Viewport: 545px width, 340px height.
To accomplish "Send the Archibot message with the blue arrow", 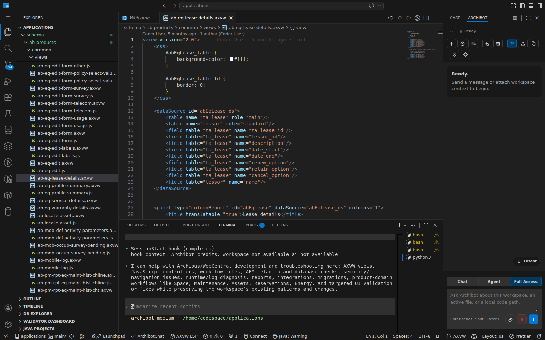I will tap(533, 320).
